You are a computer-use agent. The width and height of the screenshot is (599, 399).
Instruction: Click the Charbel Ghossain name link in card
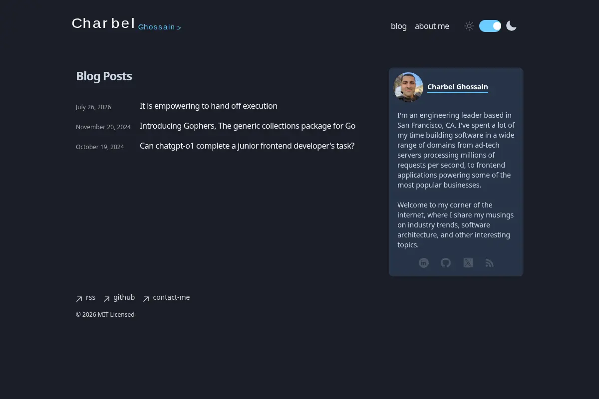(x=458, y=87)
